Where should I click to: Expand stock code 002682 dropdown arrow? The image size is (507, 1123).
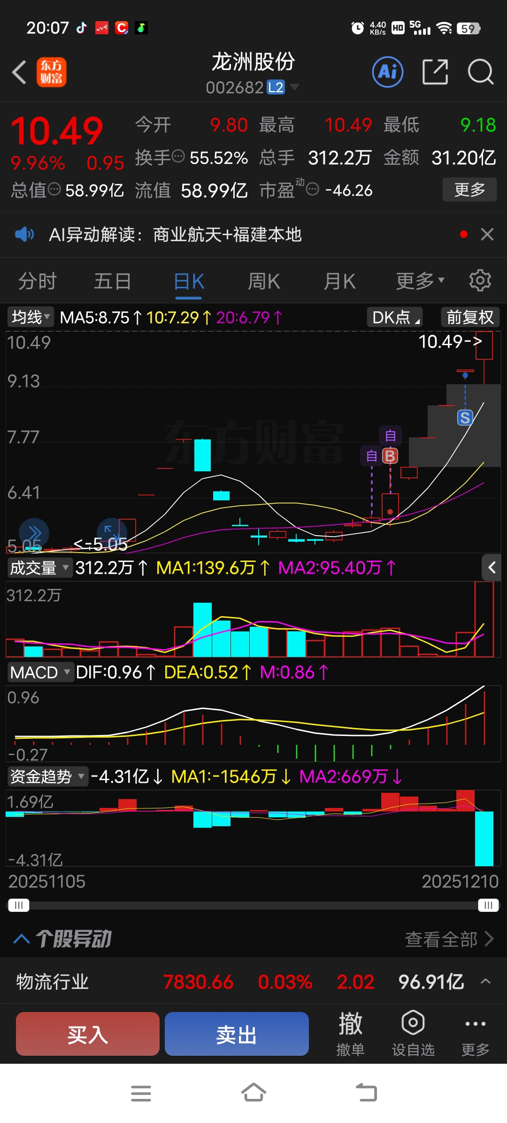click(295, 87)
